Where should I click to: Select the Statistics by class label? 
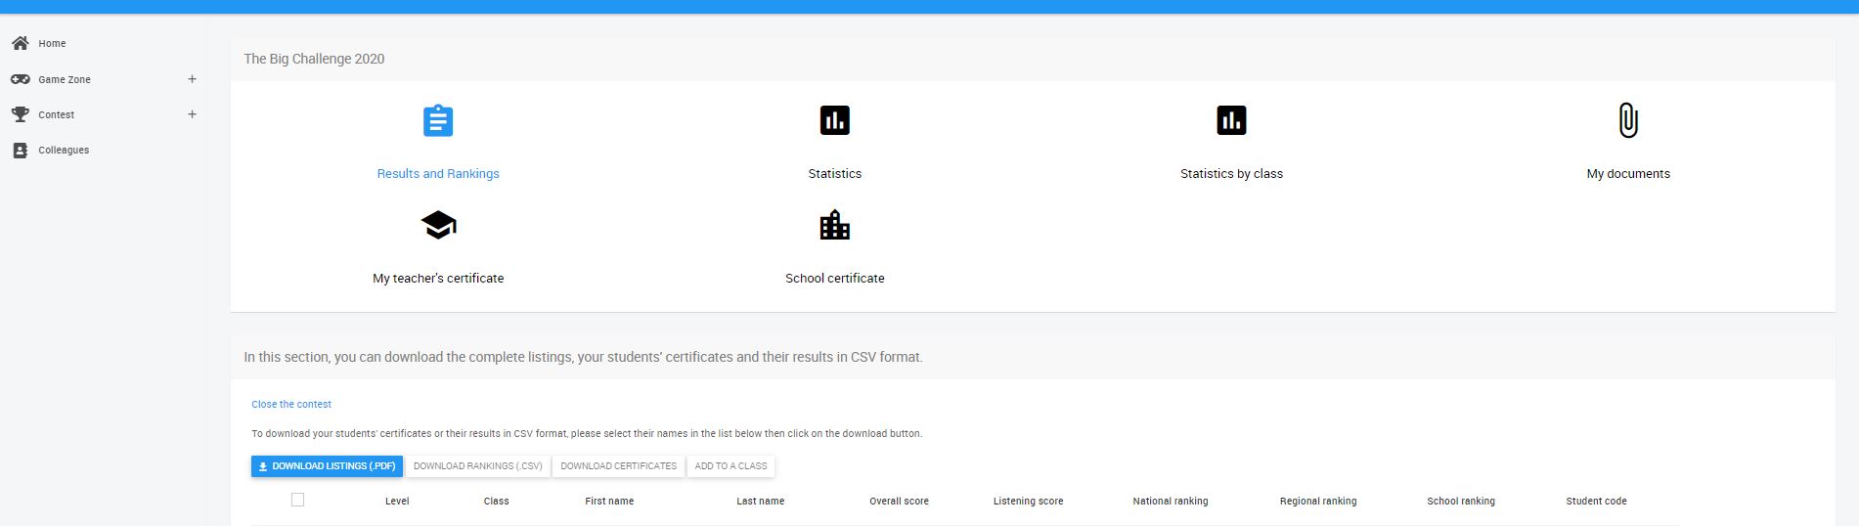tap(1231, 173)
